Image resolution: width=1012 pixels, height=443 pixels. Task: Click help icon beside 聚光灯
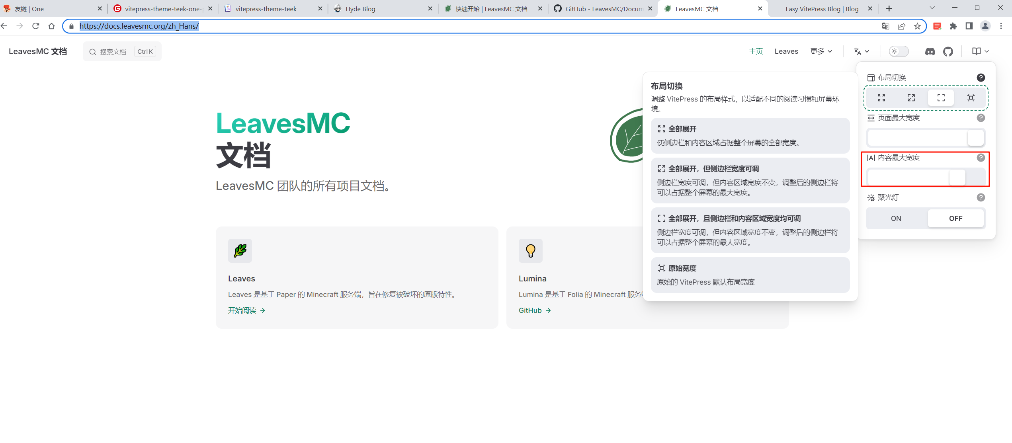coord(981,197)
